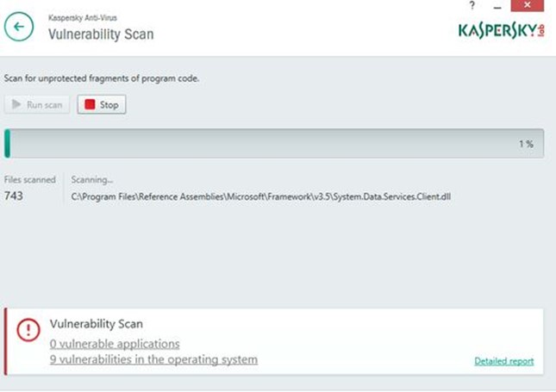Open the 0 vulnerable applications link
This screenshot has height=392, width=556.
(115, 344)
